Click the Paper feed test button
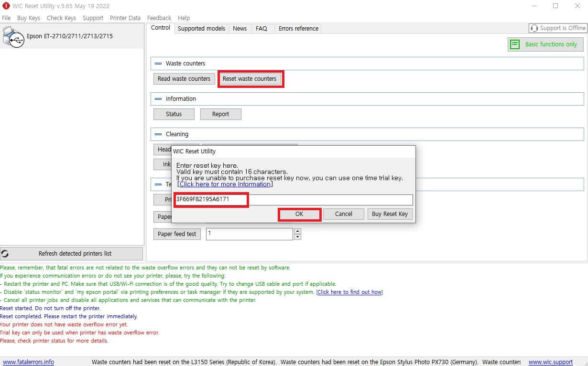 [x=177, y=234]
